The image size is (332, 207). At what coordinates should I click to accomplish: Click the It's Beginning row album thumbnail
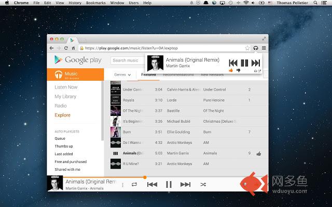116,121
